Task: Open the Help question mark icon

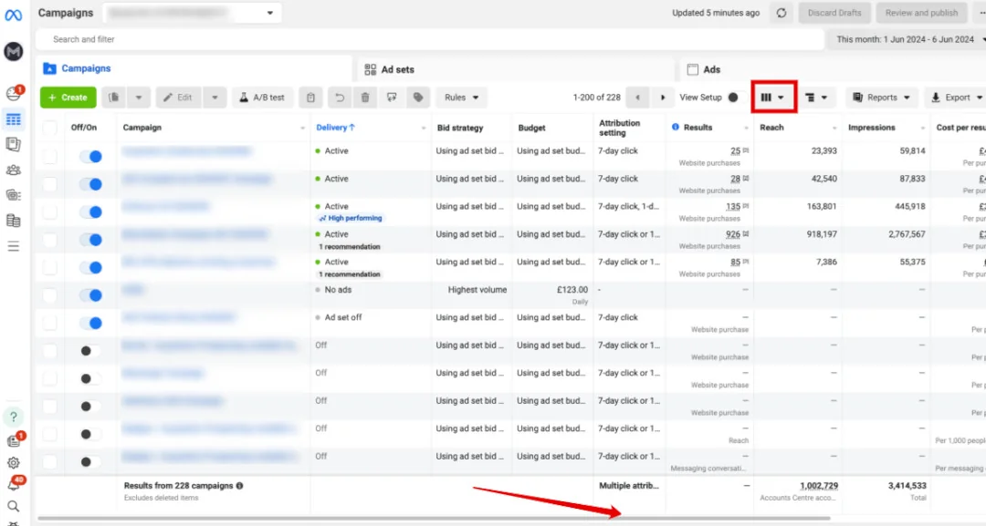Action: tap(13, 417)
